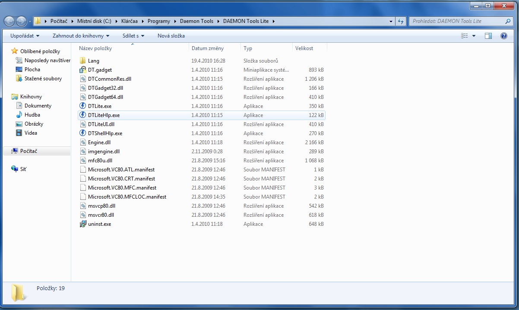Select Dokumenty in the navigation pane
This screenshot has height=310, width=519.
38,106
